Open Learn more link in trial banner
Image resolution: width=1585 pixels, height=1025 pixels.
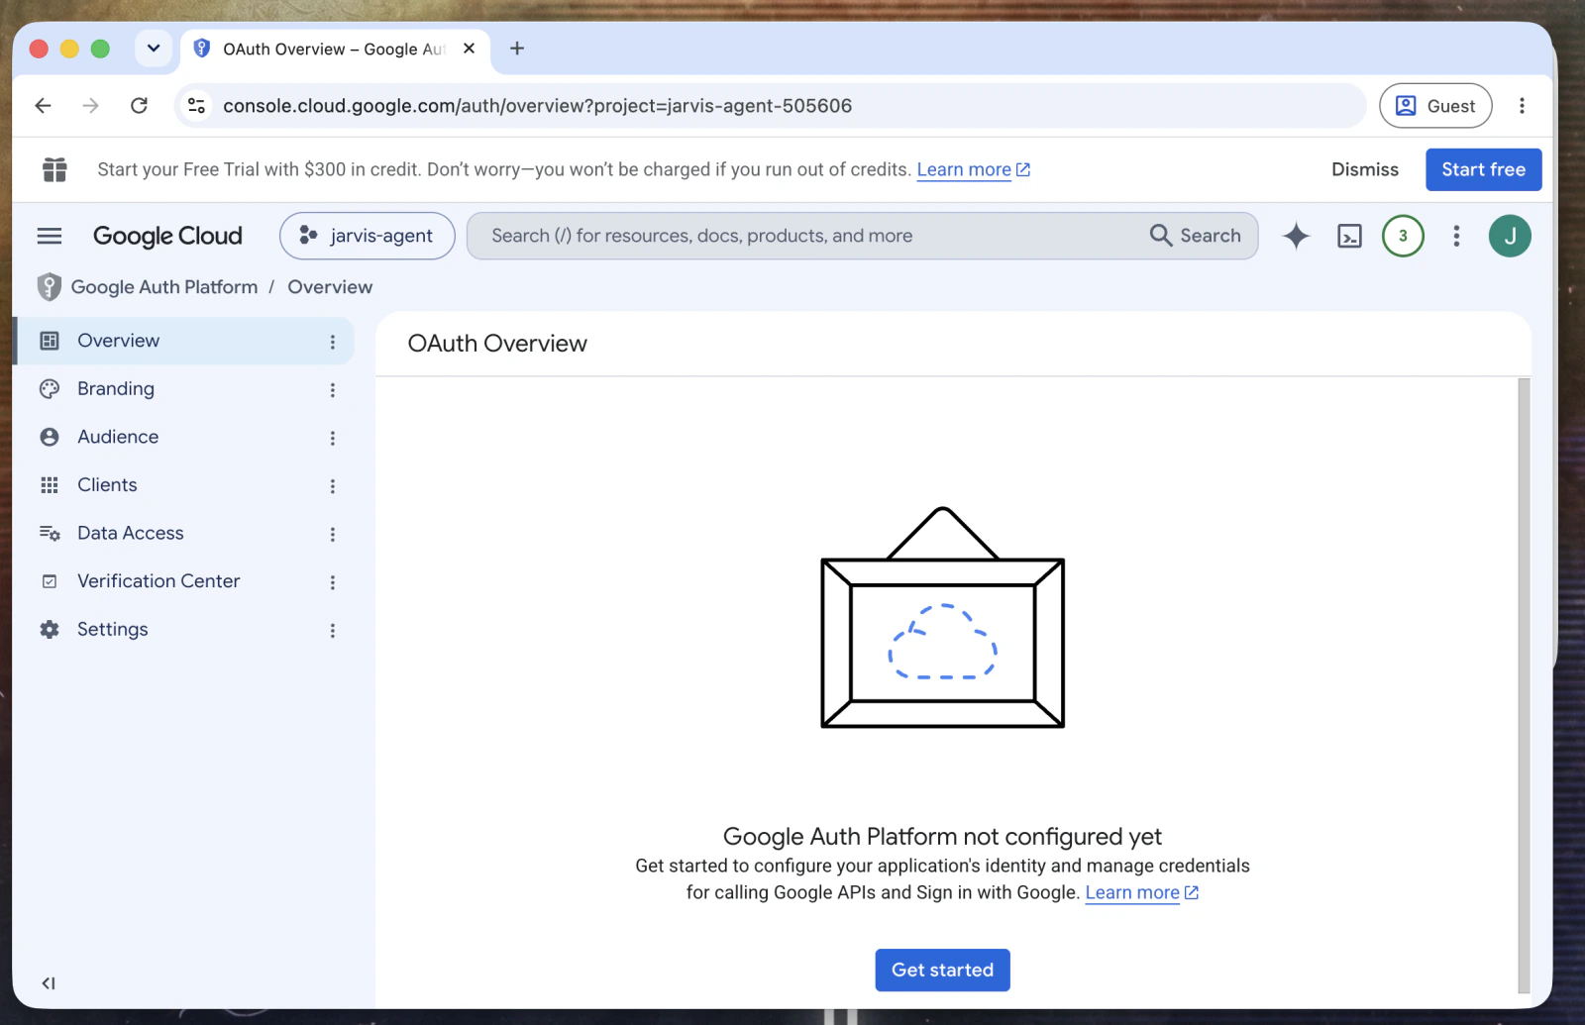pos(973,169)
